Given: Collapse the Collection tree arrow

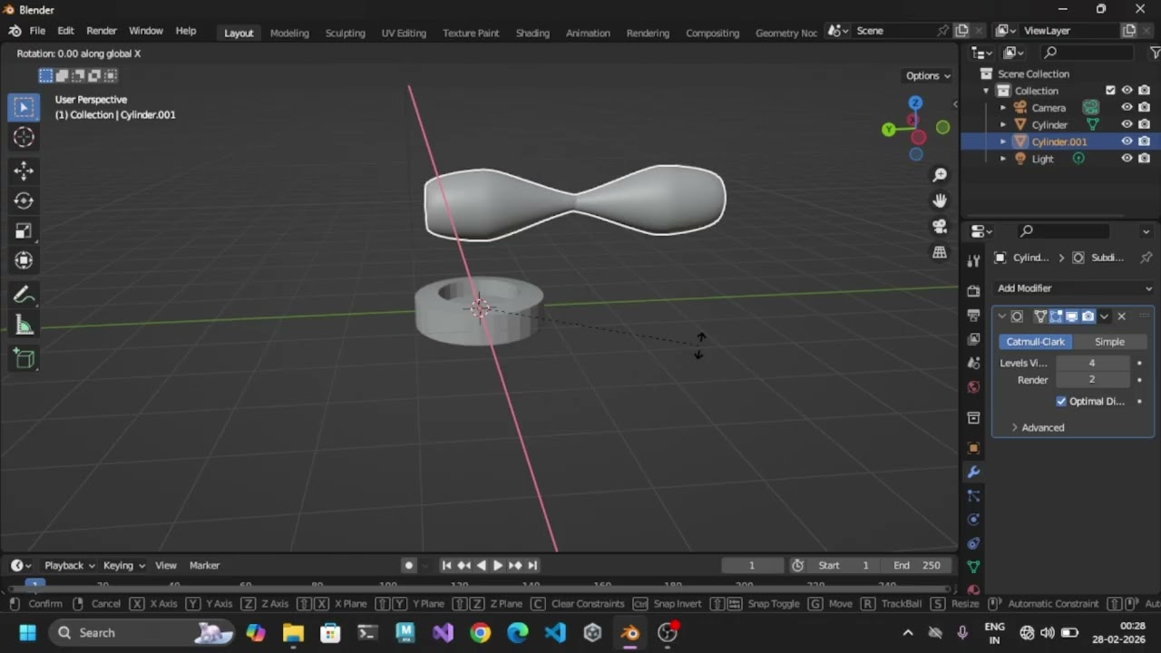Looking at the screenshot, I should point(986,91).
